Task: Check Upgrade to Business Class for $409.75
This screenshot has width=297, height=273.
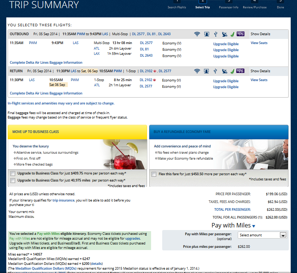Action: 13,173
